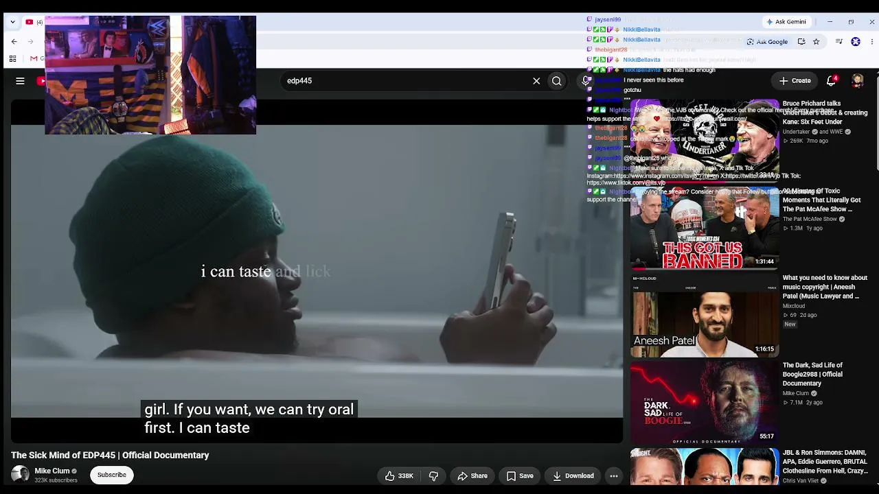Click the Ask Gemini button

[786, 22]
